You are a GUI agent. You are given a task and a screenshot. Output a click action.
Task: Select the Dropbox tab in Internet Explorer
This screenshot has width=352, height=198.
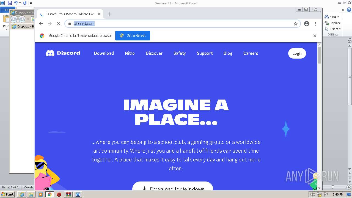[x=23, y=26]
